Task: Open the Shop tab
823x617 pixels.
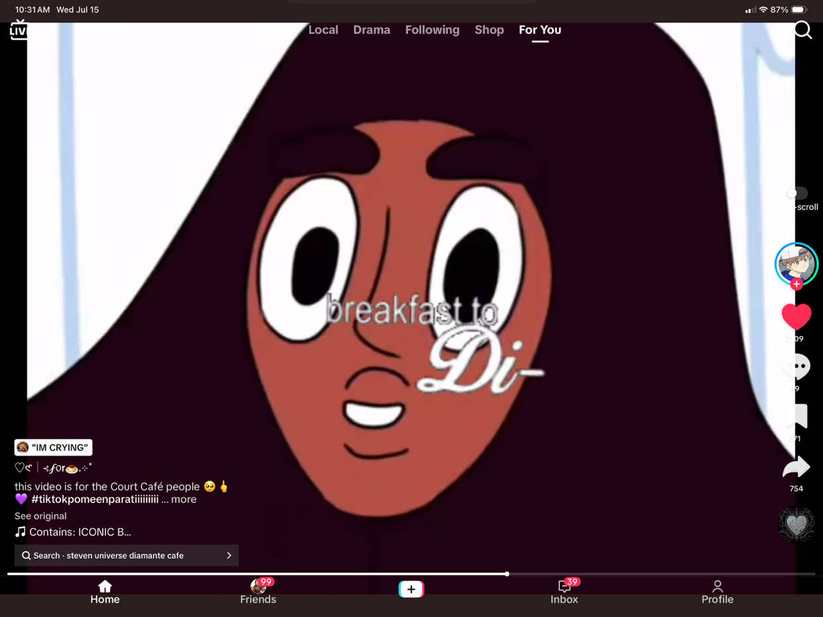Action: 489,30
